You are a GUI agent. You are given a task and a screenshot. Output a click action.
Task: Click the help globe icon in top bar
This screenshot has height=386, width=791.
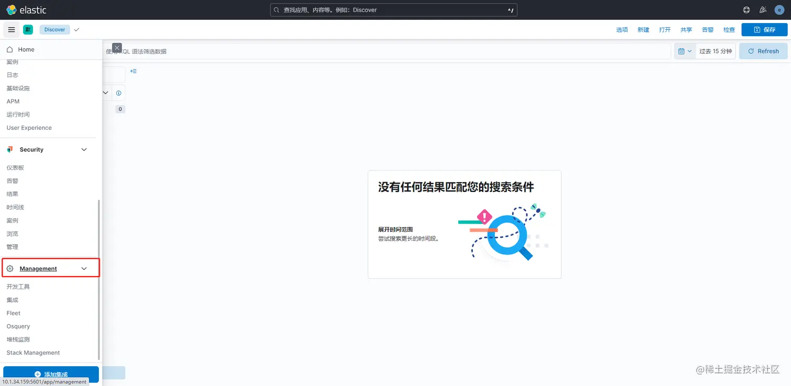tap(746, 9)
